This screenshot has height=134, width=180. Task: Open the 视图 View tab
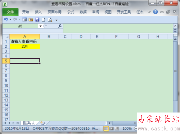[x=108, y=12]
